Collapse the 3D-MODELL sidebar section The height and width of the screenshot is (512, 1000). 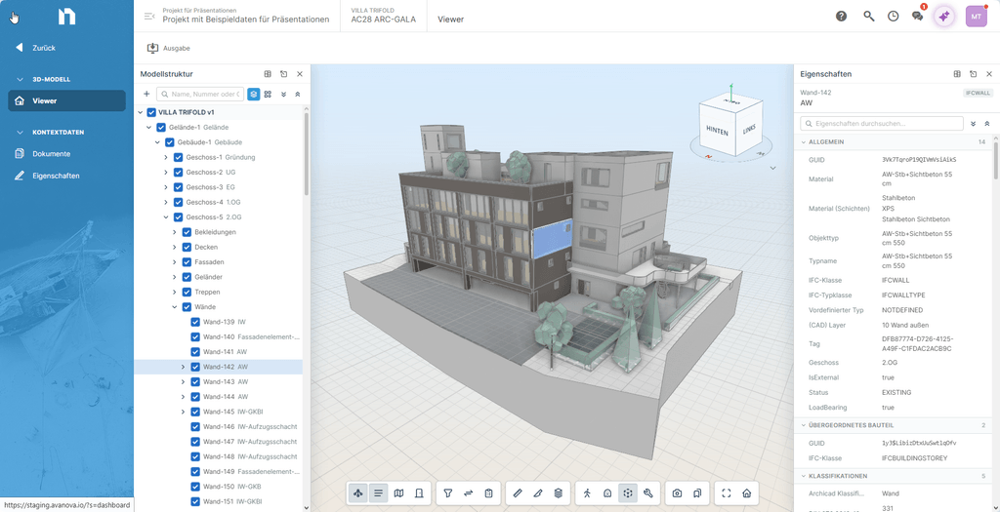(x=20, y=80)
